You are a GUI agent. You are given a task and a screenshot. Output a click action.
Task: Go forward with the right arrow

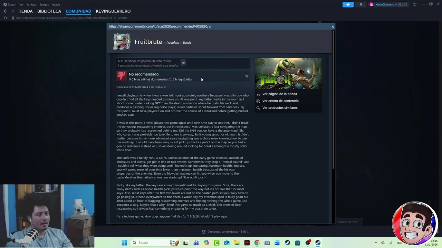click(x=12, y=11)
